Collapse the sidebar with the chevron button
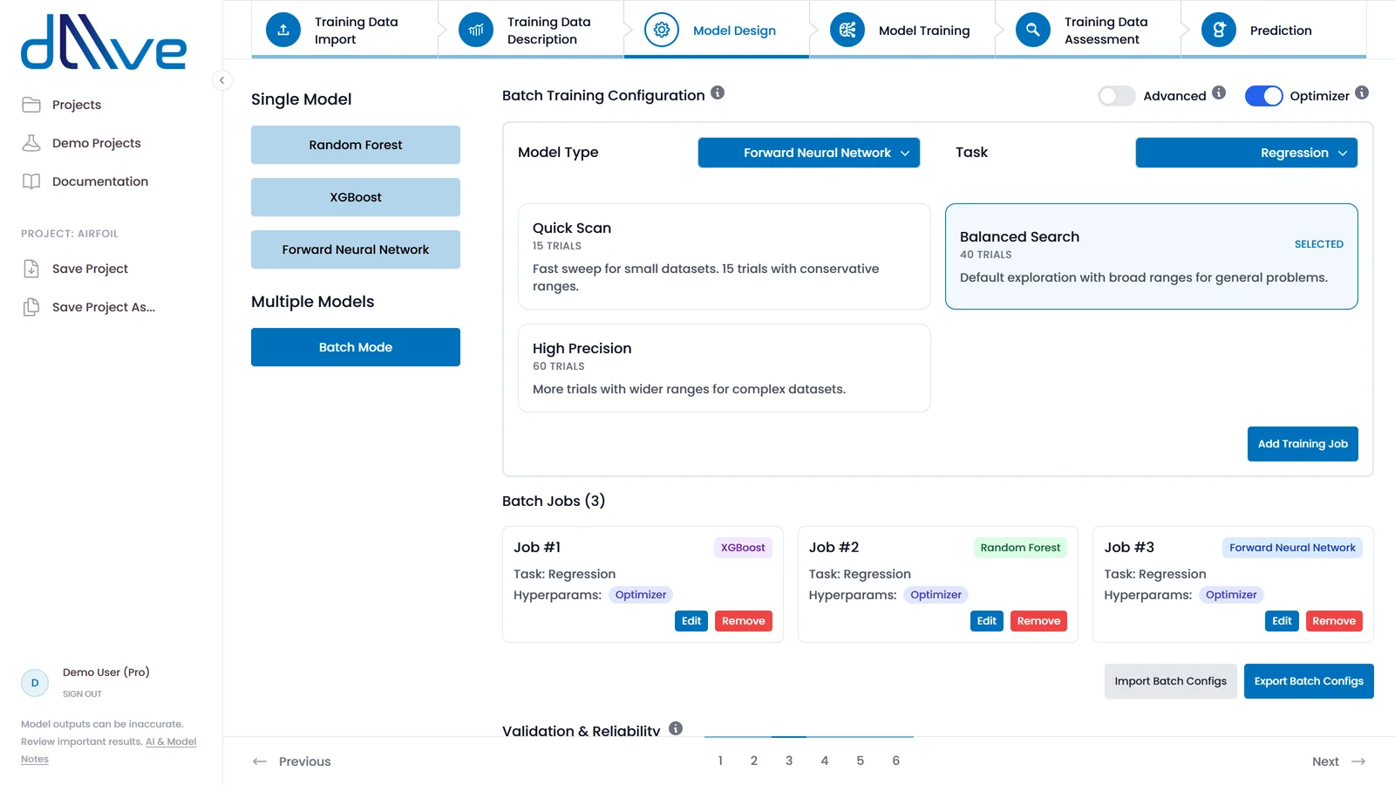Viewport: 1395px width, 785px height. click(x=222, y=80)
